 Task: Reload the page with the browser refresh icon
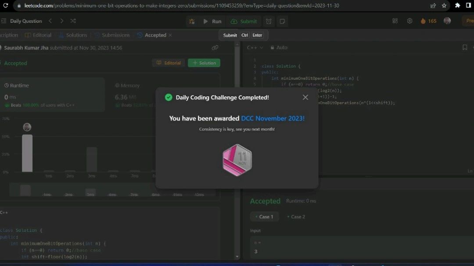(x=5, y=5)
